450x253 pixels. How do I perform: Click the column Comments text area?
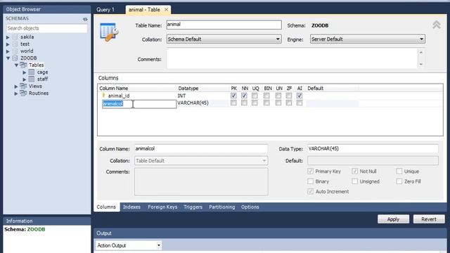(201, 181)
